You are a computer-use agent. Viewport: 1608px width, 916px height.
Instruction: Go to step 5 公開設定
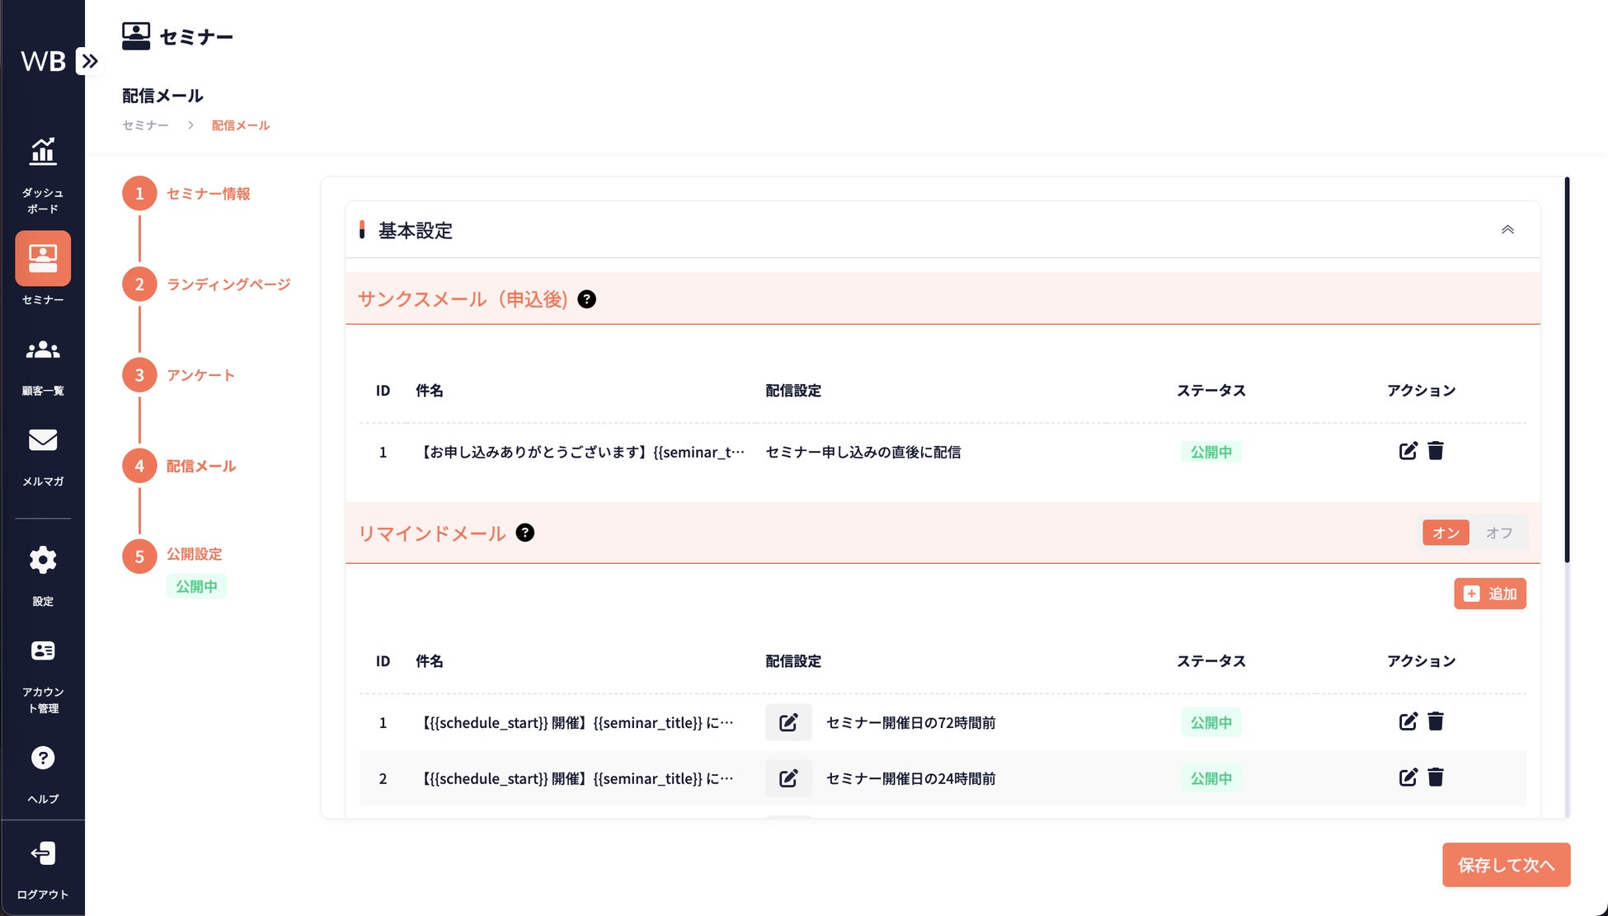(195, 554)
